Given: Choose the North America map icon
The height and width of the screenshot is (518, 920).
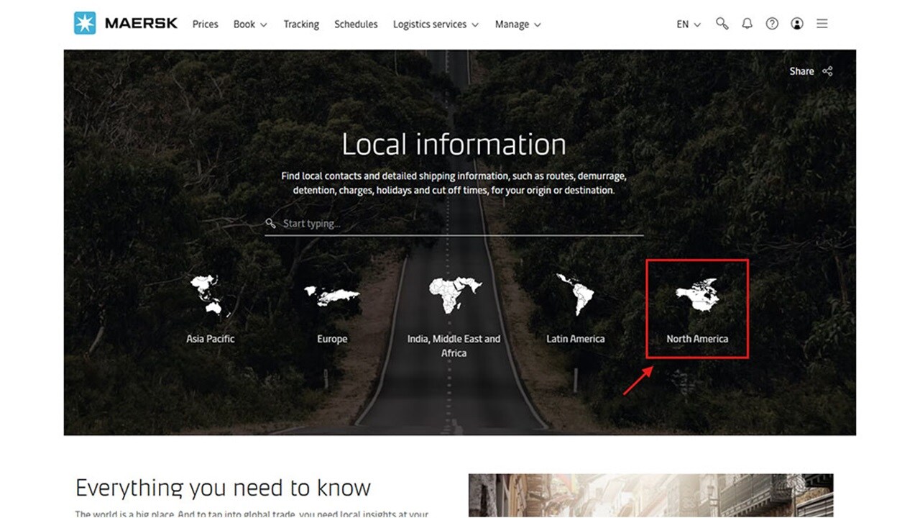Looking at the screenshot, I should point(697,295).
